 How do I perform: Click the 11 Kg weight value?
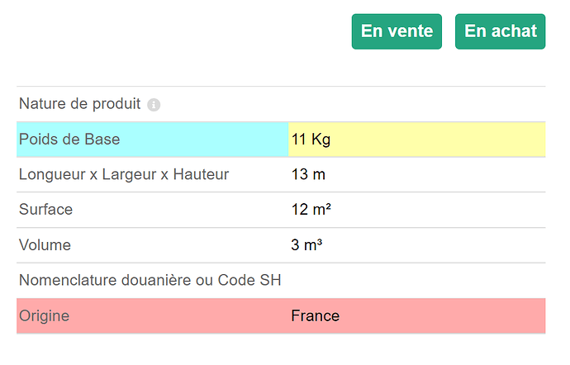pyautogui.click(x=311, y=140)
